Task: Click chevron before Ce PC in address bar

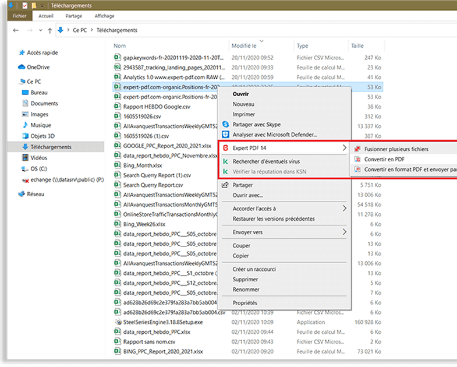Action: [x=68, y=30]
